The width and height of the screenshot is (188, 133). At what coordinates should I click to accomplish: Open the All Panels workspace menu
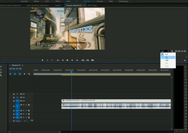click(x=93, y=1)
